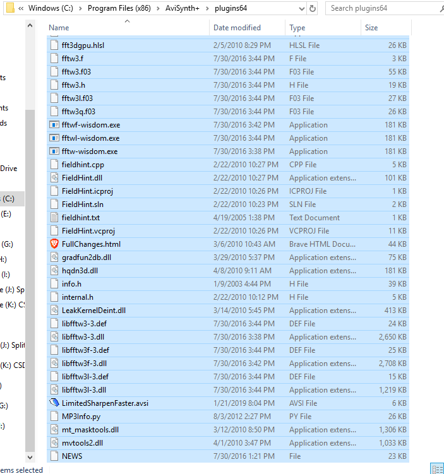Click the fftw-wisdom.exe application icon

point(54,151)
